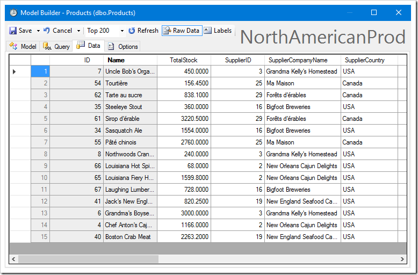The height and width of the screenshot is (275, 418).
Task: Select the 'Sasquatch Ale' cell
Action: pos(131,131)
